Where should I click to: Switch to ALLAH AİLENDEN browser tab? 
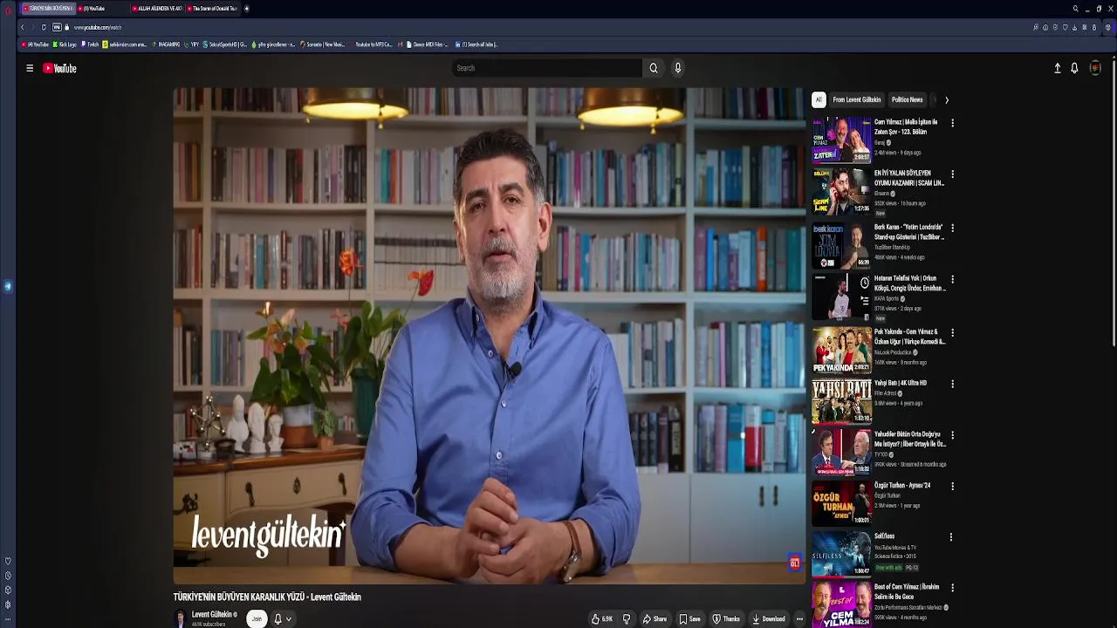pos(158,8)
